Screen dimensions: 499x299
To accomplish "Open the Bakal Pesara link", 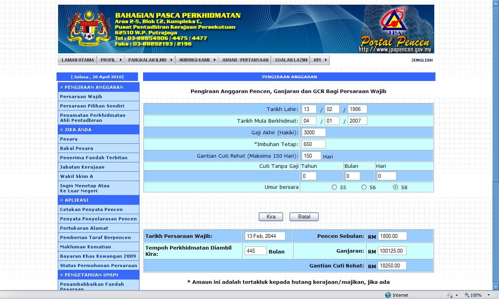I will click(76, 148).
